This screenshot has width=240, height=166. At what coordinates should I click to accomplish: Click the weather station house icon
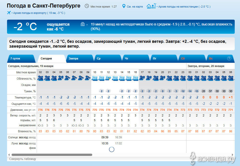tap(150, 6)
